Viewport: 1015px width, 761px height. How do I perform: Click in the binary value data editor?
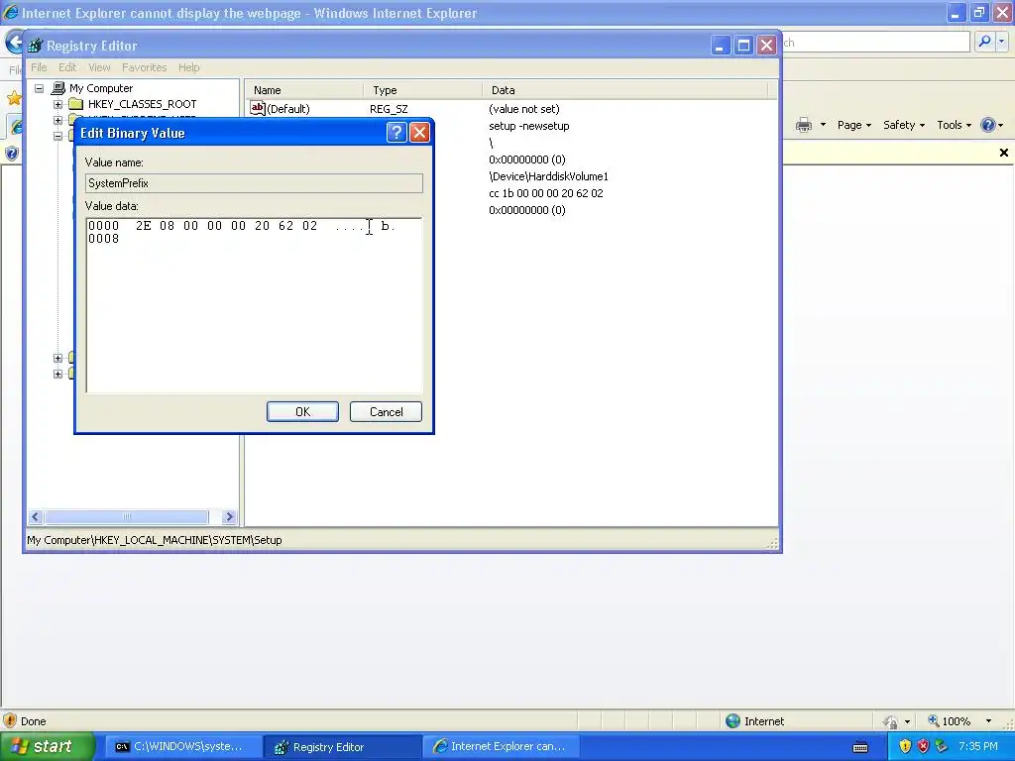(x=254, y=305)
